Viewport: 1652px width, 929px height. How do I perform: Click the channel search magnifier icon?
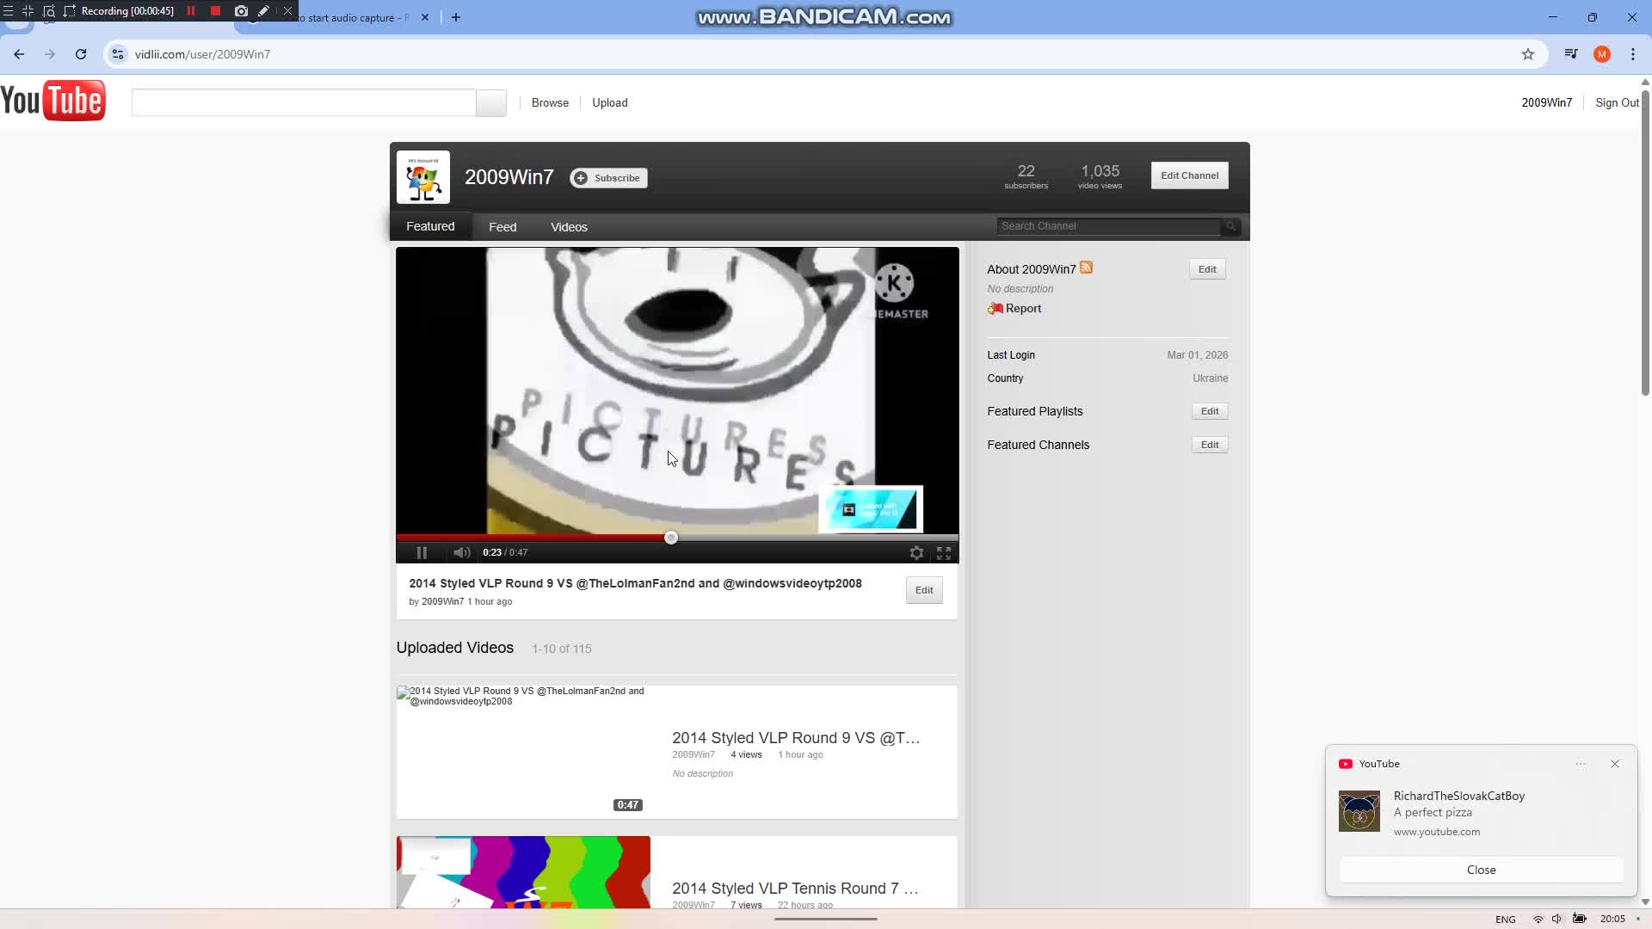click(x=1231, y=226)
